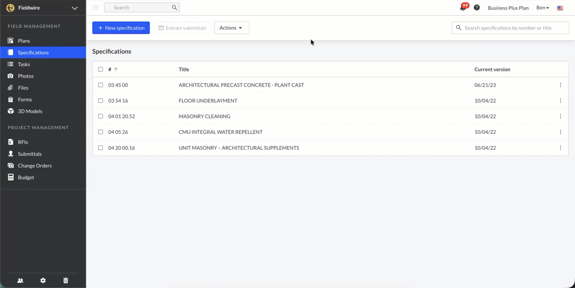Select the 04 05 26 row checkbox

coord(101,132)
